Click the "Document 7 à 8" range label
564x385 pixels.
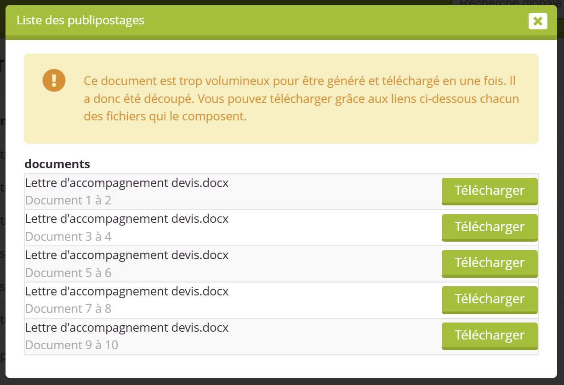[68, 309]
